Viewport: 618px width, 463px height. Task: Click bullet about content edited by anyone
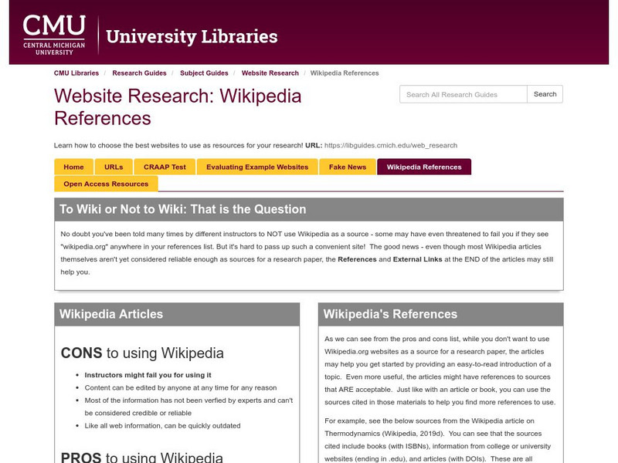tap(181, 388)
